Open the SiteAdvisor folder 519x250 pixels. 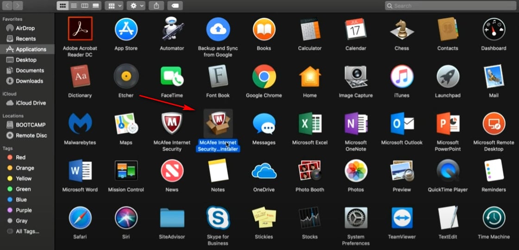click(x=172, y=218)
